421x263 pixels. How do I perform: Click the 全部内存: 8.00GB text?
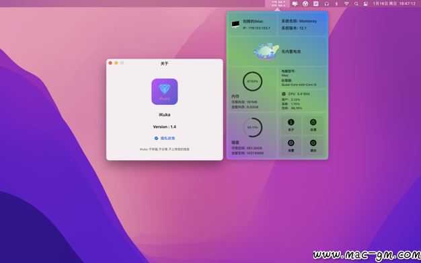click(245, 107)
